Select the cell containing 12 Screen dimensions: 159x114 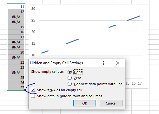point(16,12)
